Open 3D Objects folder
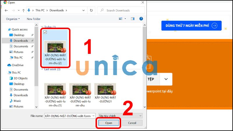The height and width of the screenshot is (131, 233). 19,78
